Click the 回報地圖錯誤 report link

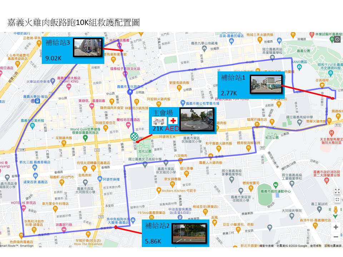click(333, 246)
